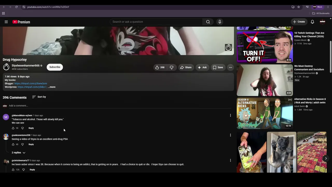
Task: Subscribe to Styxhexenhammer666
Action: pos(55,67)
